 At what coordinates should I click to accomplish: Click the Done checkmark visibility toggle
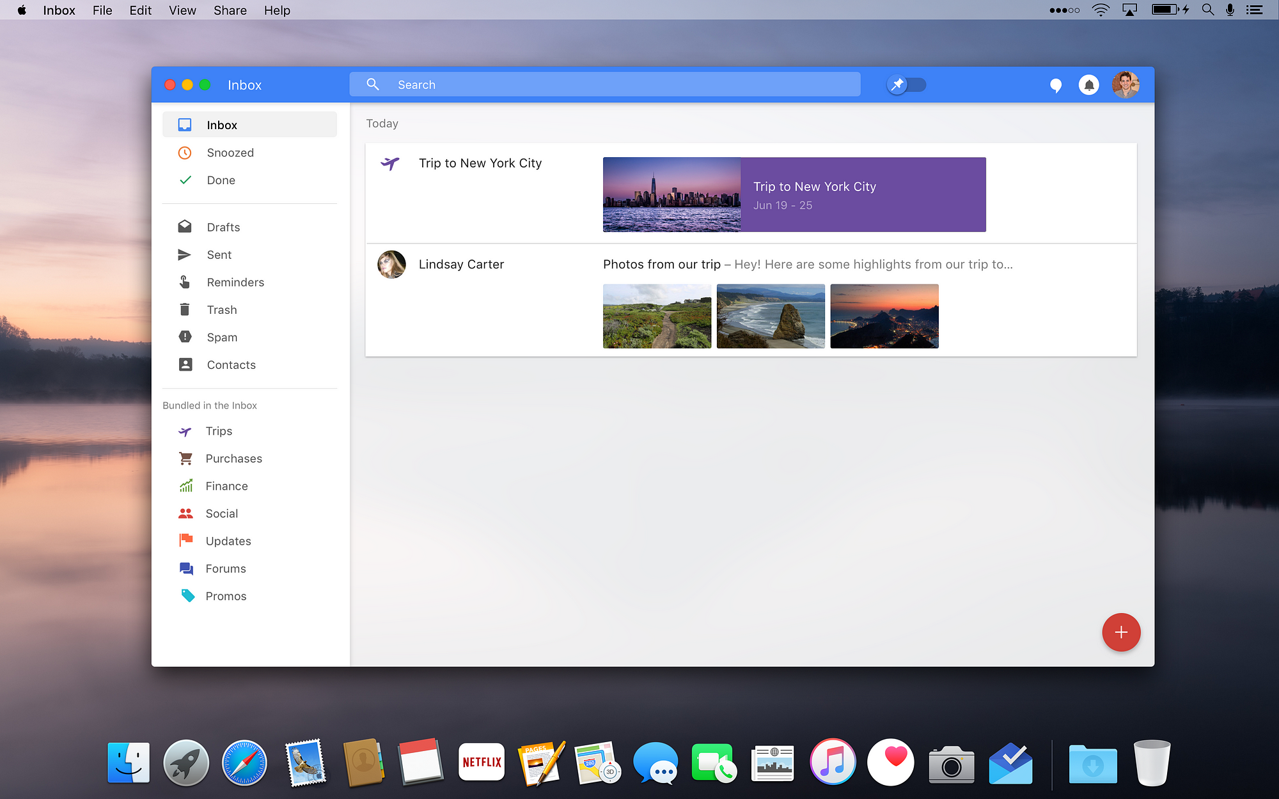coord(184,180)
